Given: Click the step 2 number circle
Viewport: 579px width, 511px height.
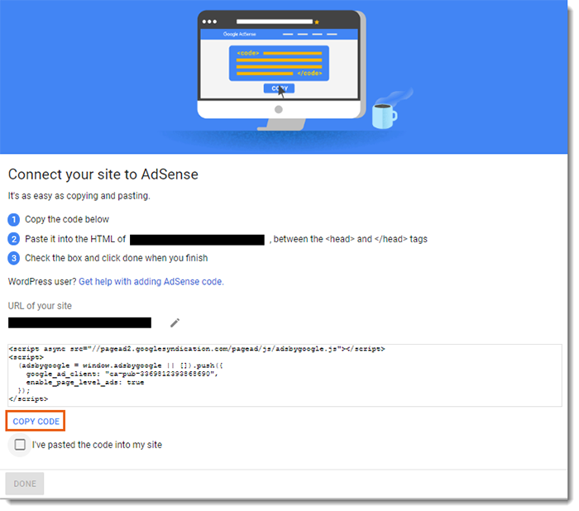Looking at the screenshot, I should click(x=13, y=239).
